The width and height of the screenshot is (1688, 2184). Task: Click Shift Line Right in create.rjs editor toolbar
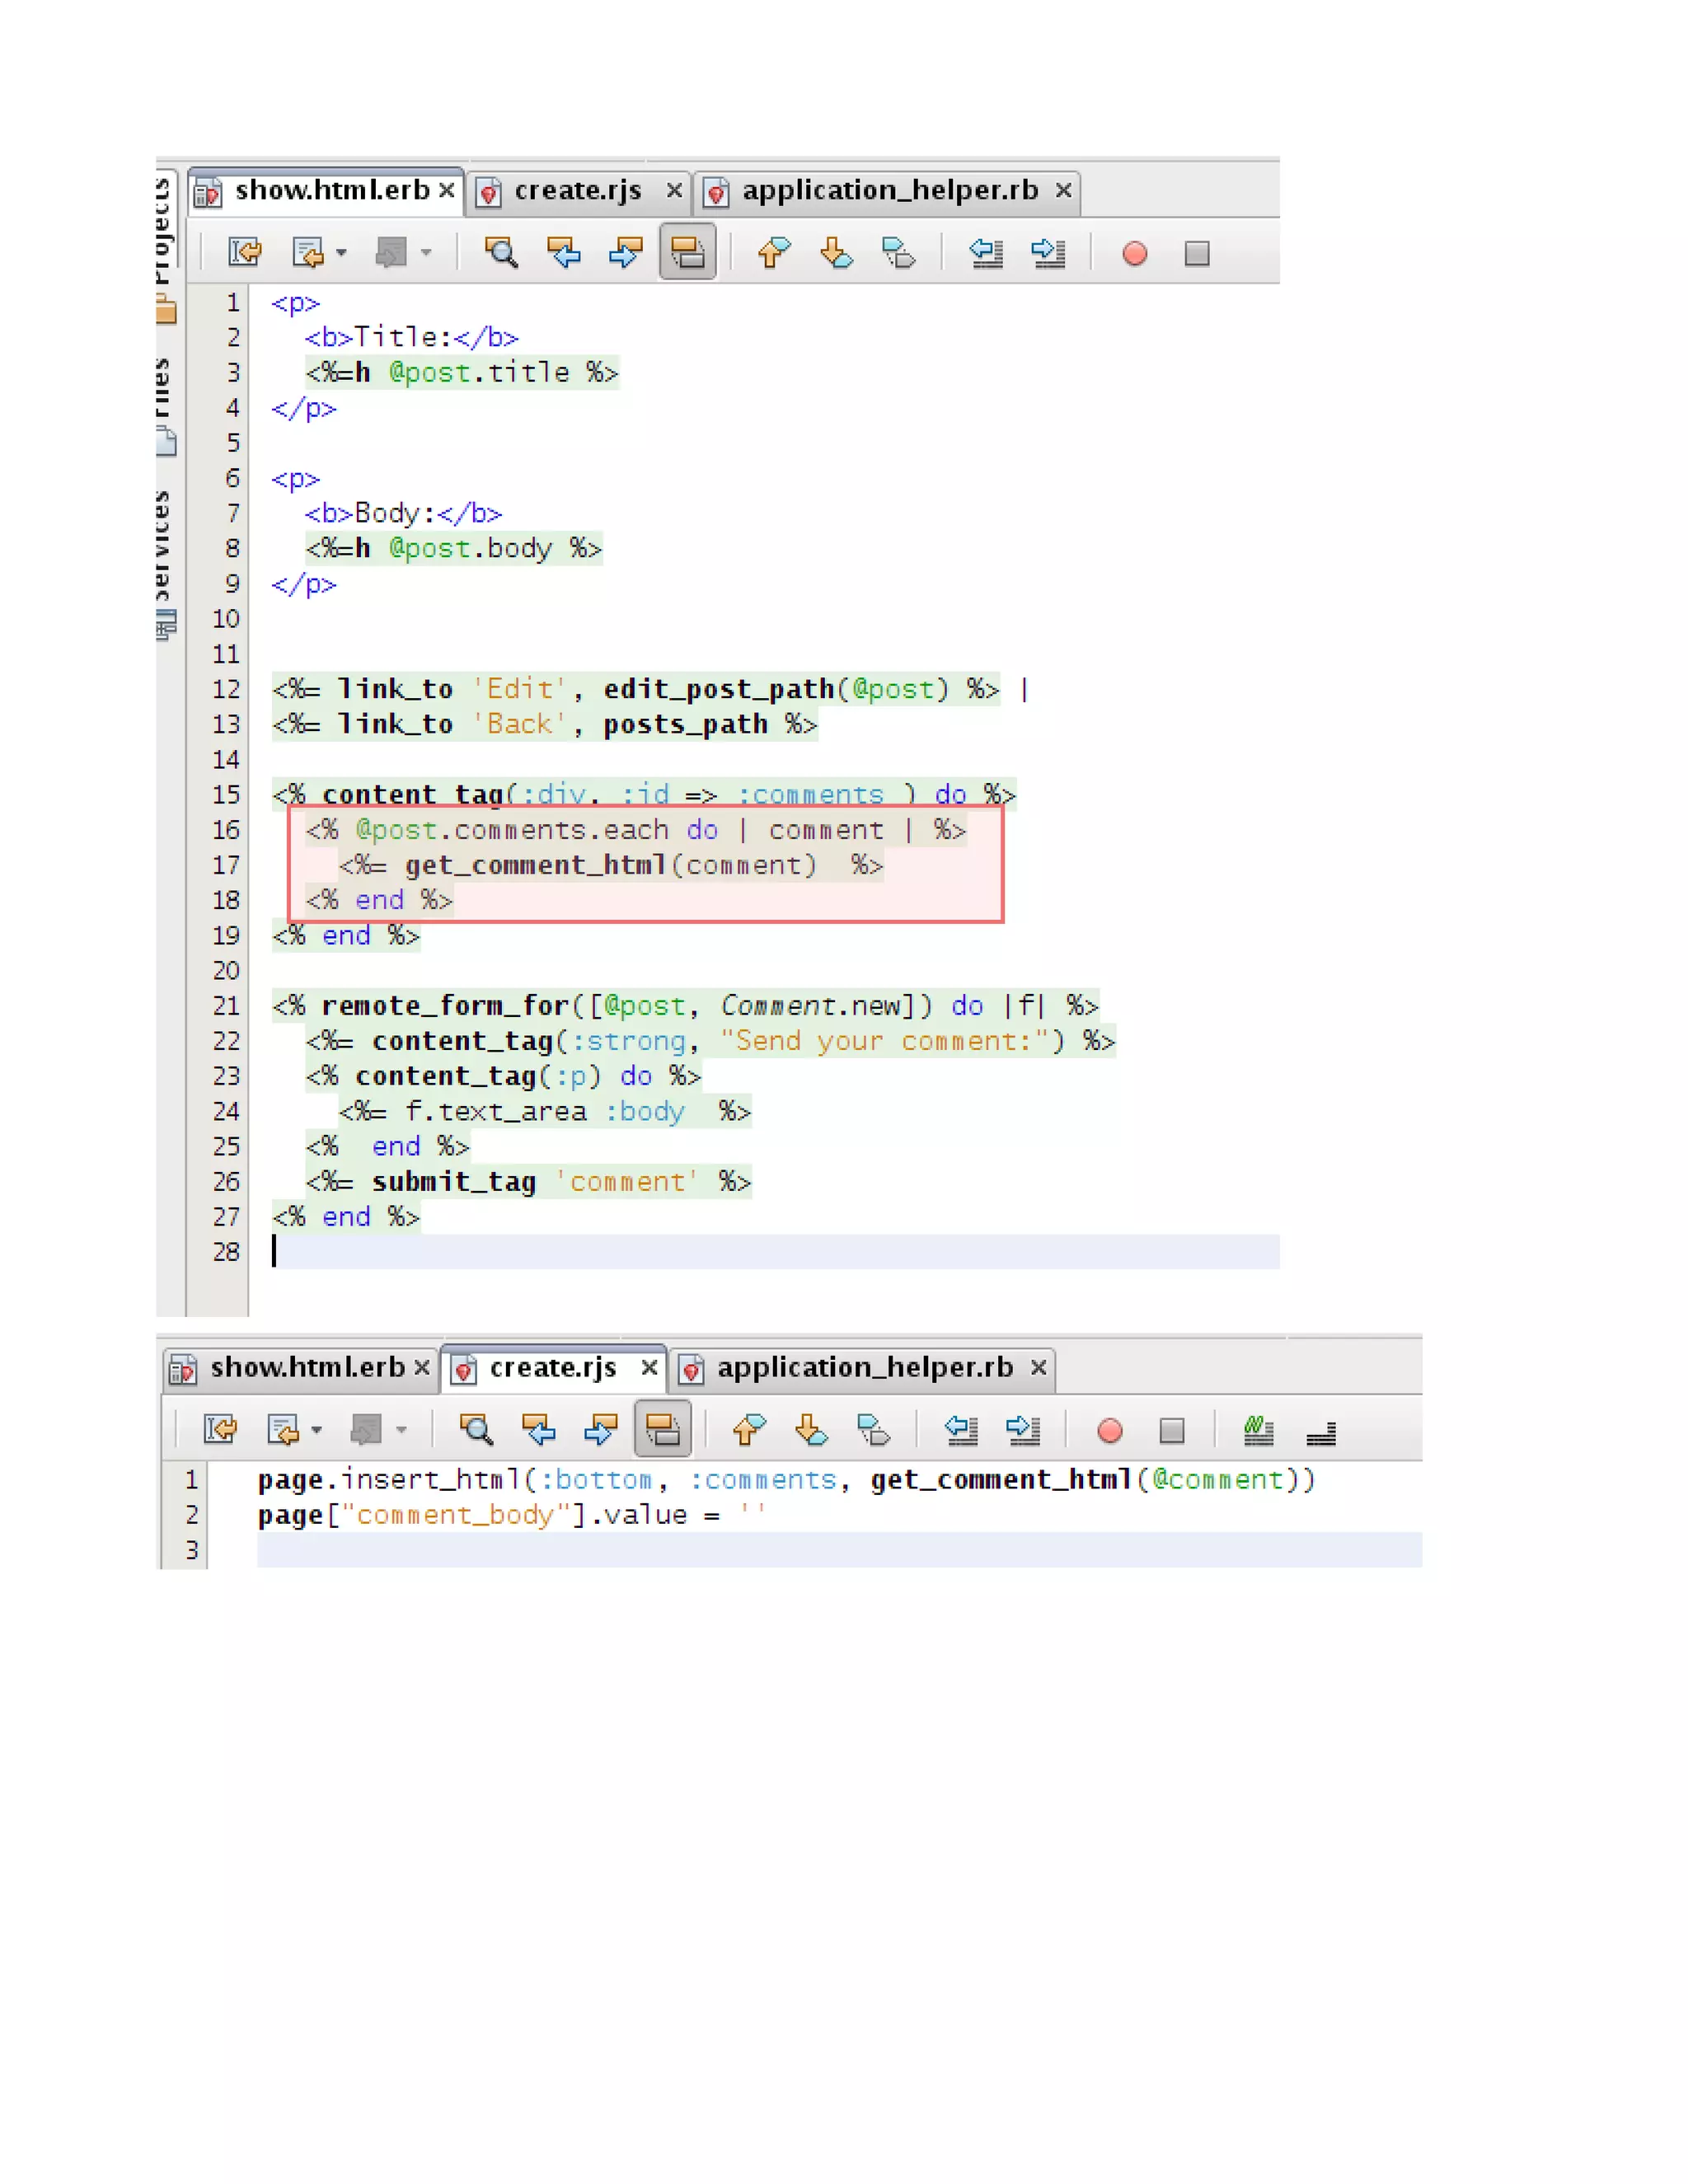1023,1430
